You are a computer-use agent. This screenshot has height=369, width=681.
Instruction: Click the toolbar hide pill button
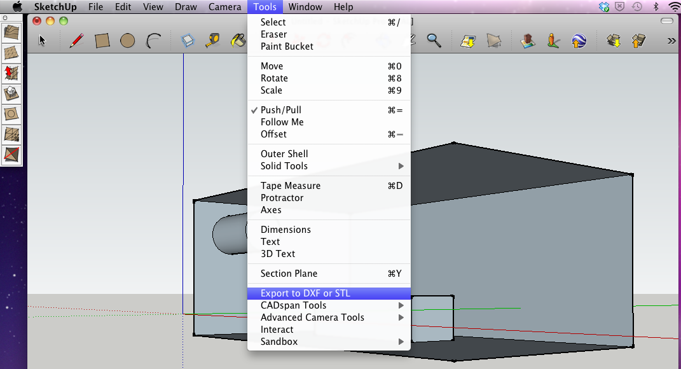[x=666, y=21]
